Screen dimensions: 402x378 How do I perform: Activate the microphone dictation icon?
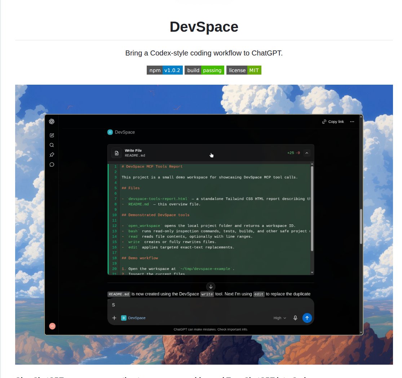[x=295, y=318]
